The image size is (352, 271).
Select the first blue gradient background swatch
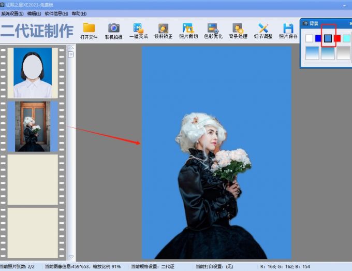pos(312,53)
